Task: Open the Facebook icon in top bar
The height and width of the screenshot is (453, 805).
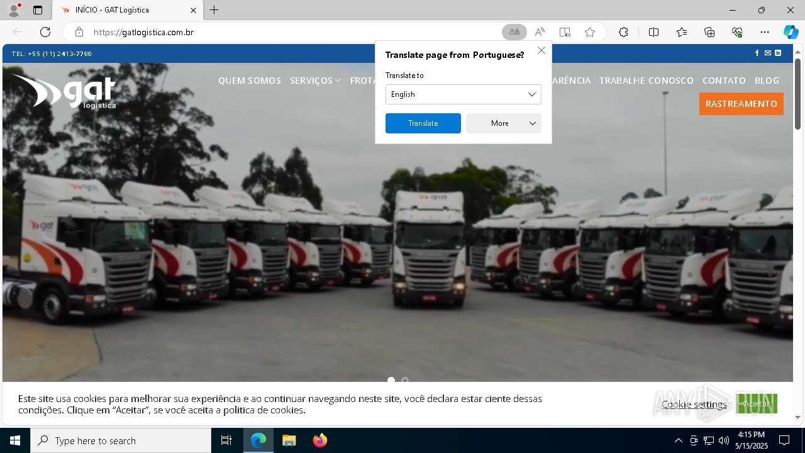Action: pyautogui.click(x=757, y=53)
